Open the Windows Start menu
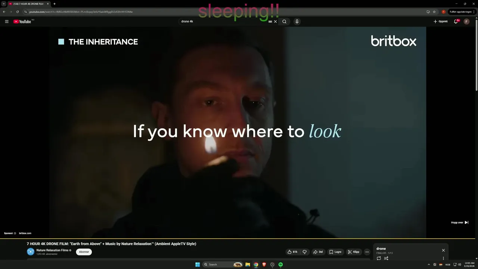The height and width of the screenshot is (269, 478). tap(198, 265)
